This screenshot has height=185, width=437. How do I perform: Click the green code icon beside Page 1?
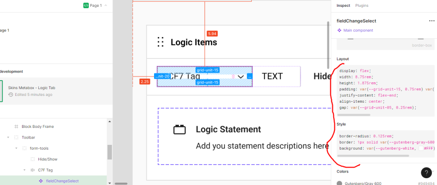(86, 6)
